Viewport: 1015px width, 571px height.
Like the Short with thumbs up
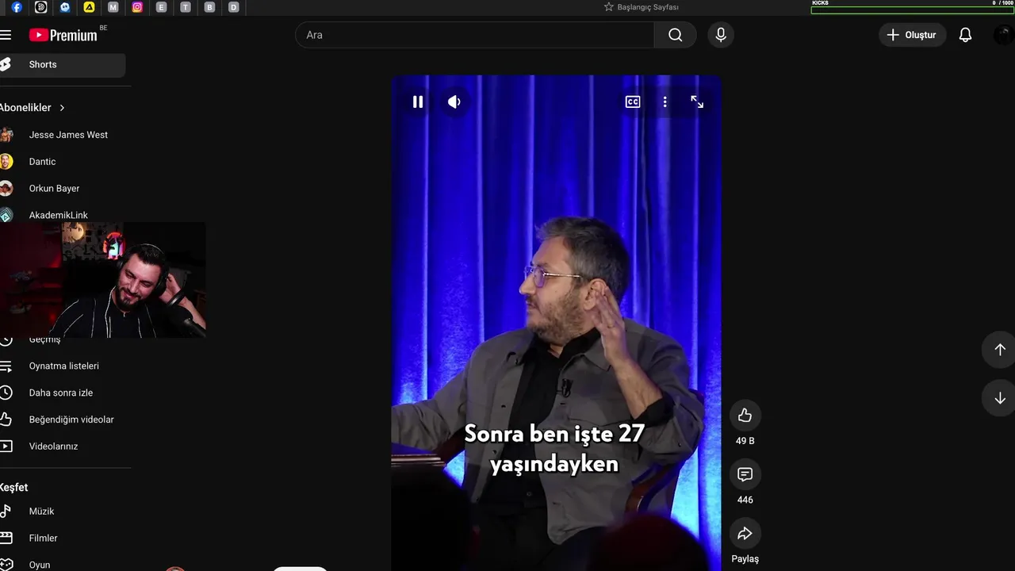click(x=745, y=415)
